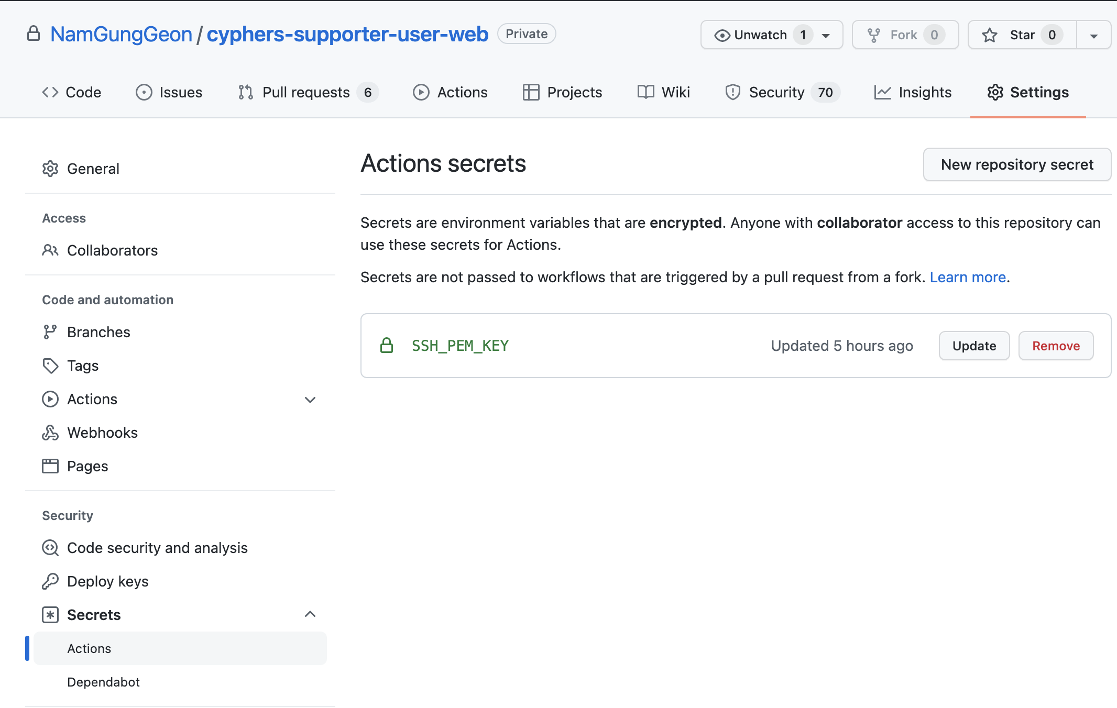Click the Code security and analysis icon
The width and height of the screenshot is (1117, 708).
50,548
